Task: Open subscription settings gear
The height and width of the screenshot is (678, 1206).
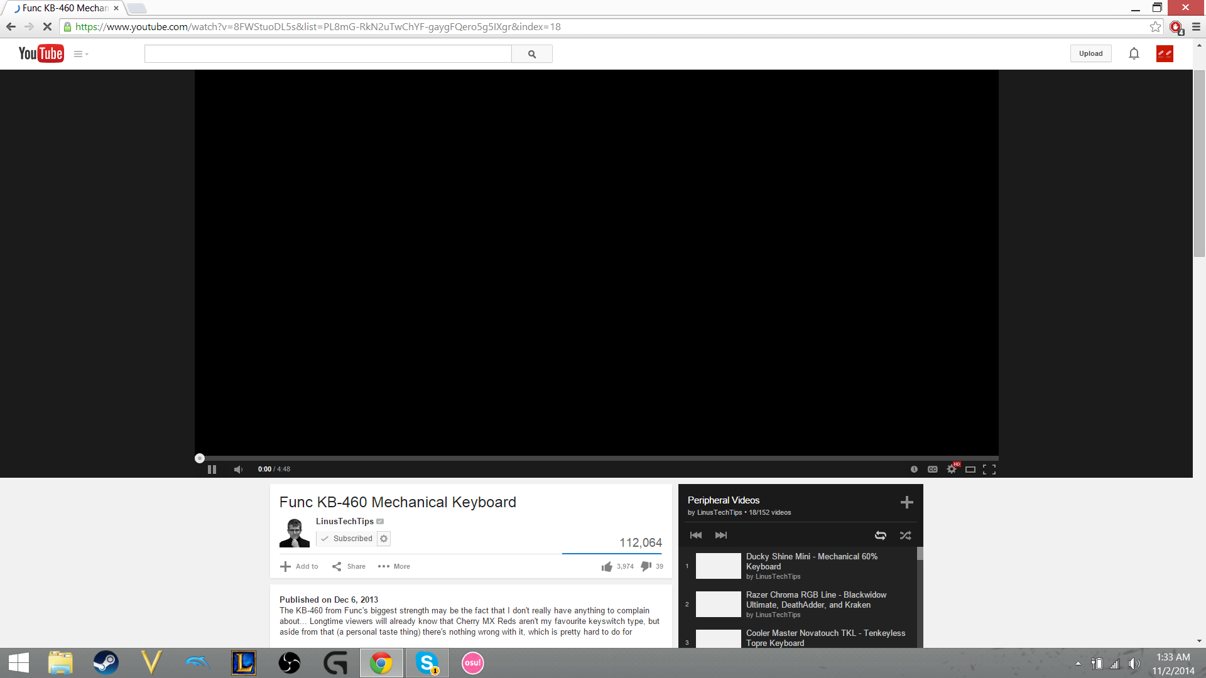Action: [384, 539]
